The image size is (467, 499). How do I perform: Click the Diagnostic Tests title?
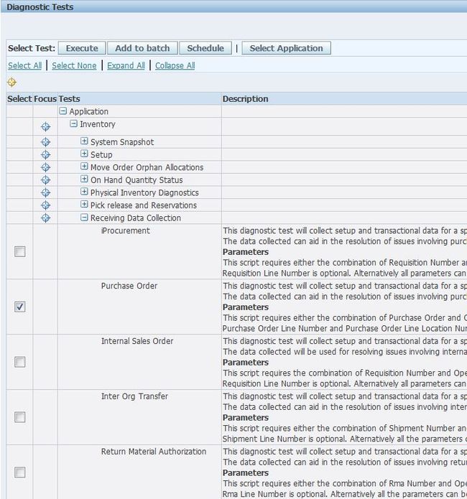40,7
